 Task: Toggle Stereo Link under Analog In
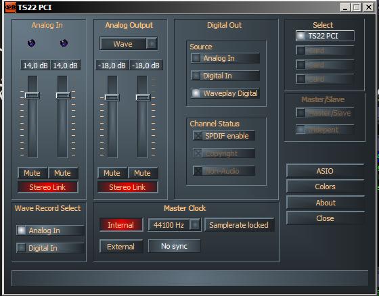point(47,187)
